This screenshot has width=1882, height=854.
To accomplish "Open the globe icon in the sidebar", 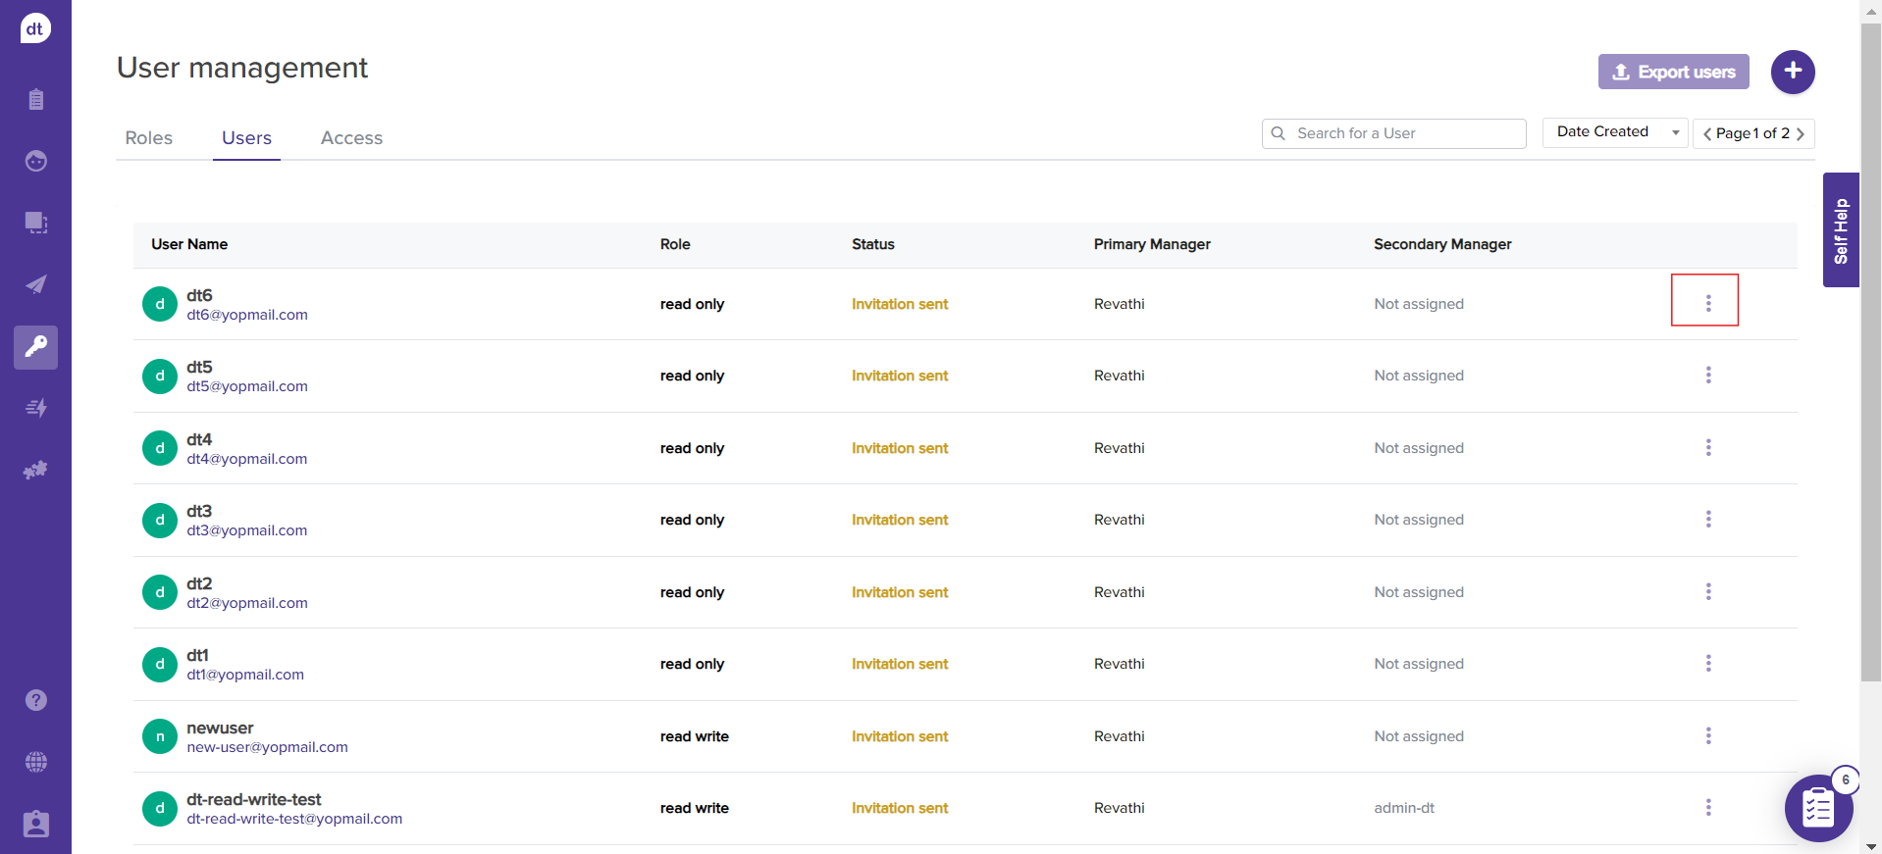I will click(x=36, y=762).
